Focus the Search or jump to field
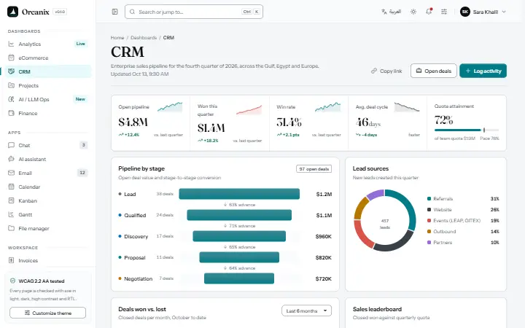The image size is (525, 328). point(194,12)
